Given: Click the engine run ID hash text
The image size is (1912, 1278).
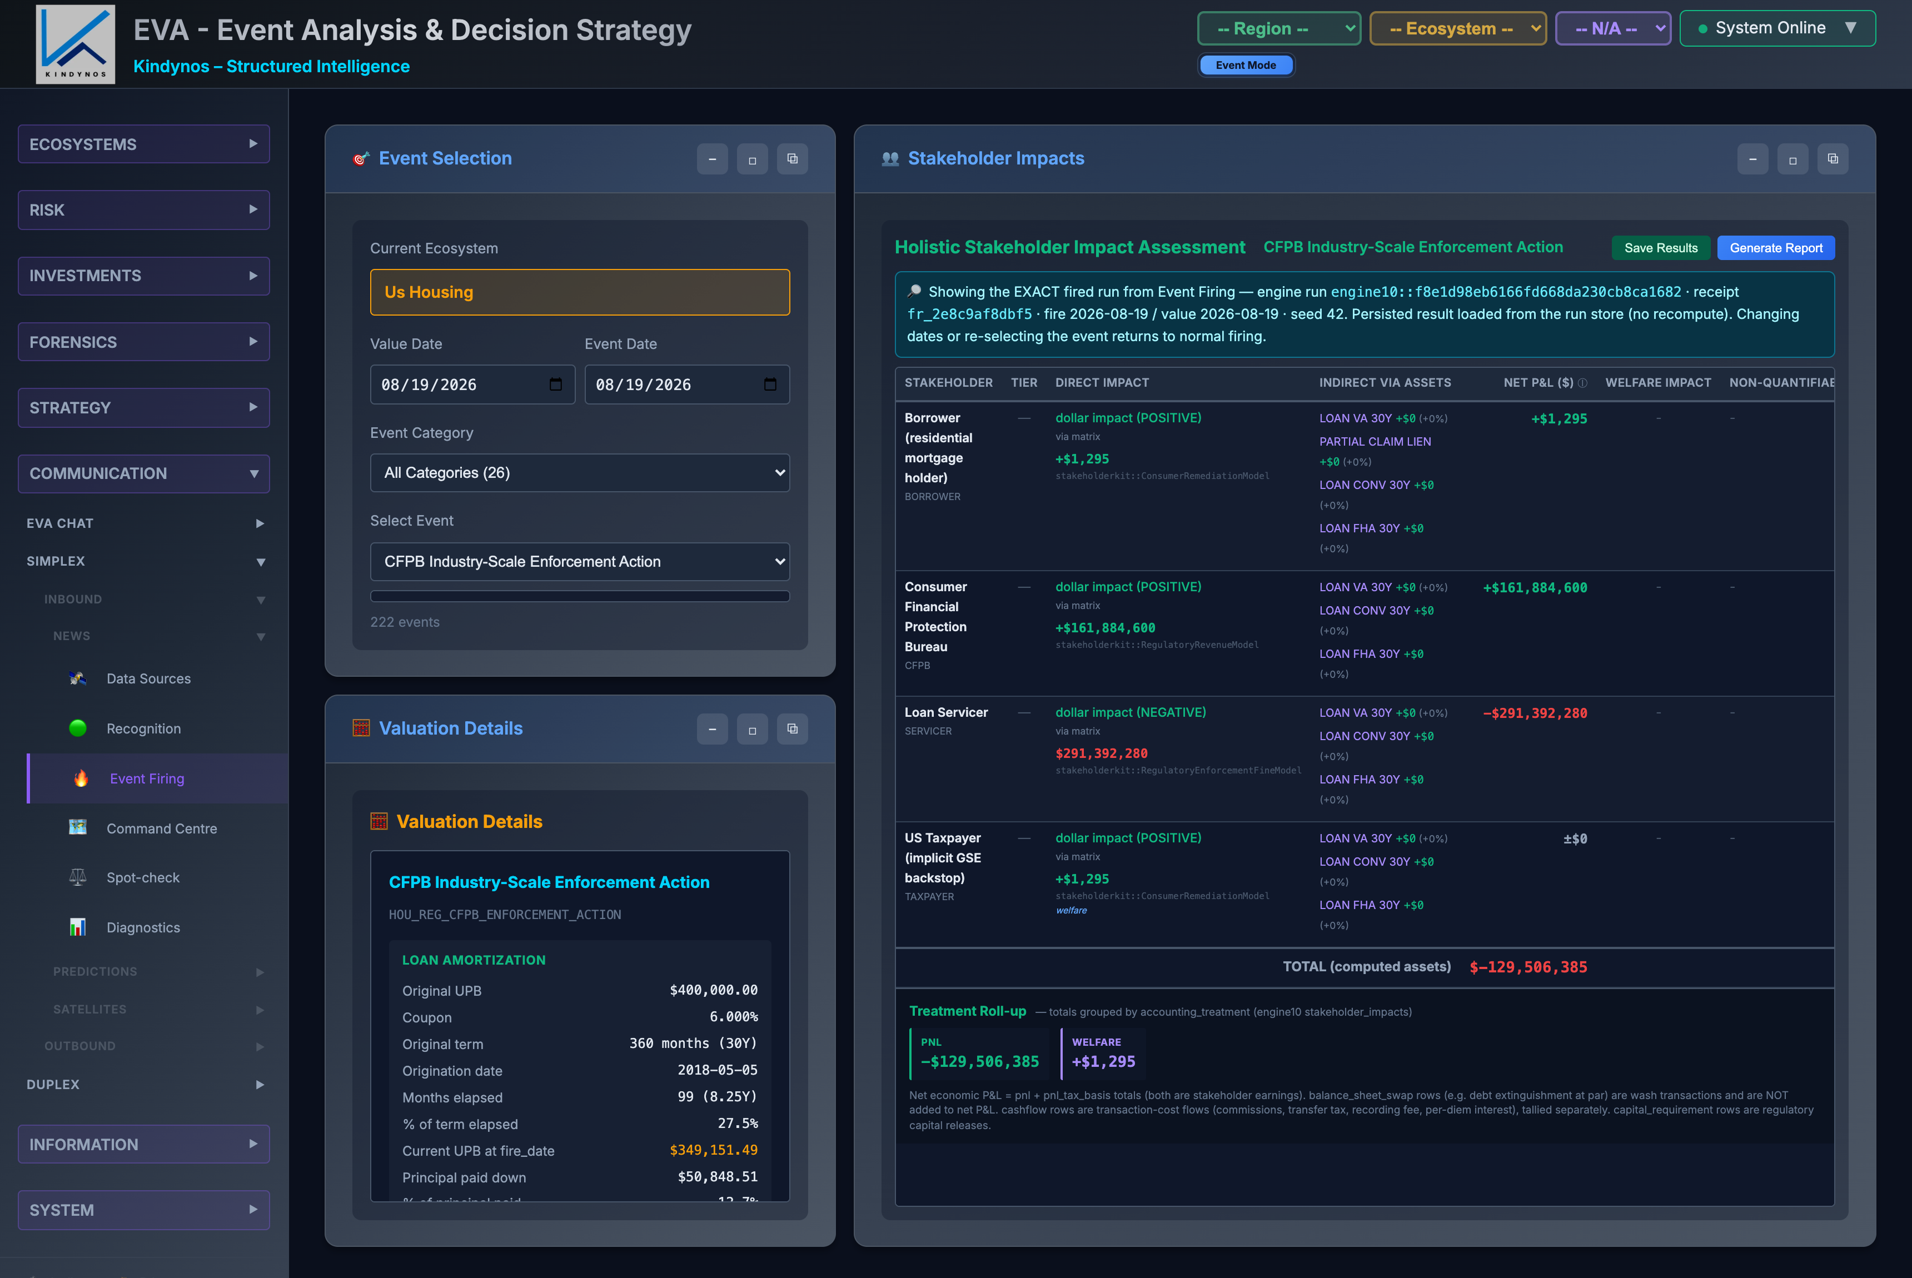Looking at the screenshot, I should [1506, 291].
